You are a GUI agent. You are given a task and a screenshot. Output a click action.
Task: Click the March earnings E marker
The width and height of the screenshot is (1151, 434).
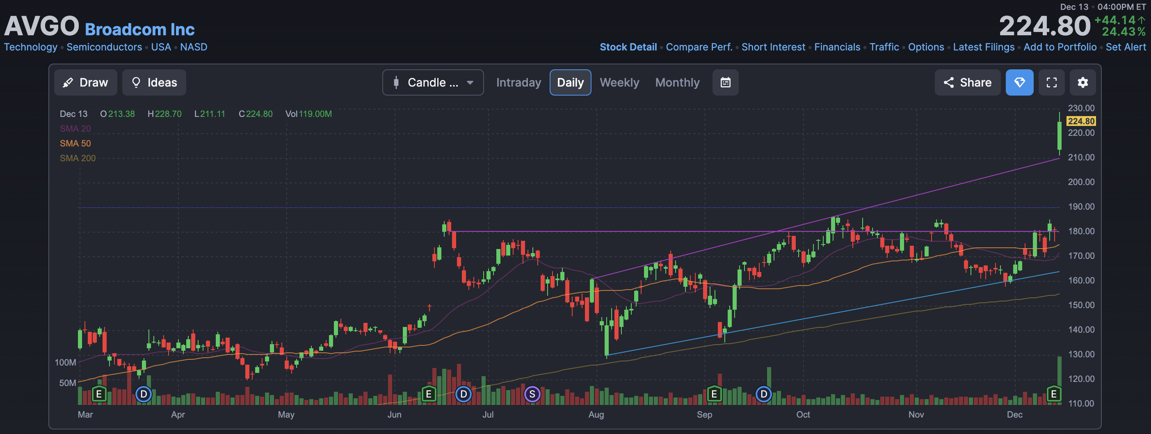point(99,394)
